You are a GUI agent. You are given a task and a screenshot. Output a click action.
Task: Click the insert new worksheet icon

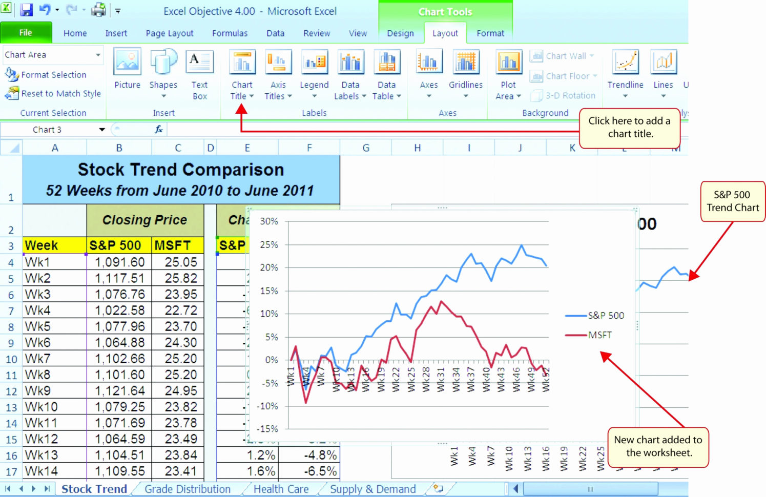click(438, 488)
